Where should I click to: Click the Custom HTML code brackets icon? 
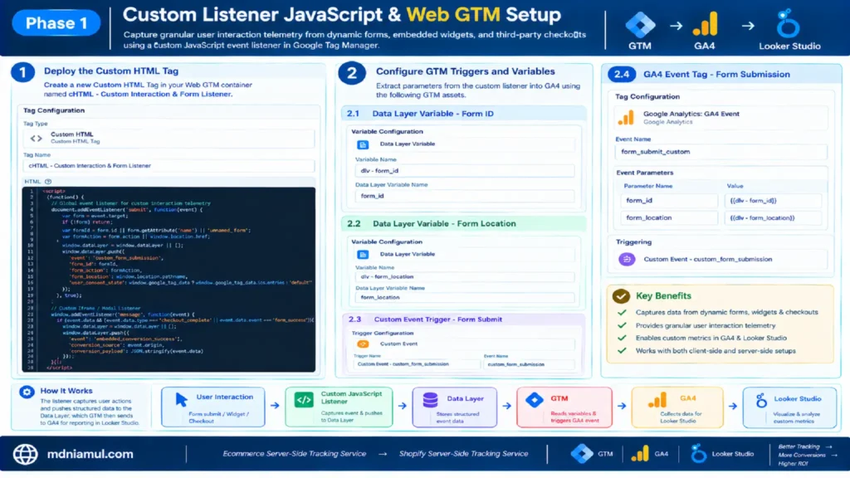tap(36, 139)
